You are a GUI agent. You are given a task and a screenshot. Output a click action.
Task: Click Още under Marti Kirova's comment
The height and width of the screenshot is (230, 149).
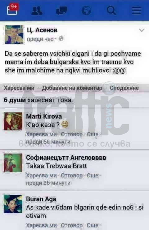93,134
